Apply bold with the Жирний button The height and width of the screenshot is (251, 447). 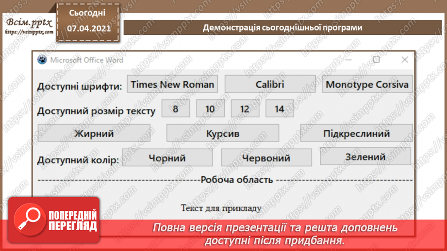(x=94, y=133)
